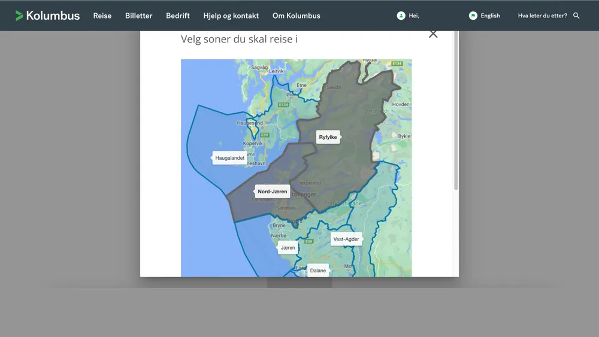Viewport: 599px width, 337px height.
Task: Click the Kolumbus logo
Action: [x=47, y=16]
